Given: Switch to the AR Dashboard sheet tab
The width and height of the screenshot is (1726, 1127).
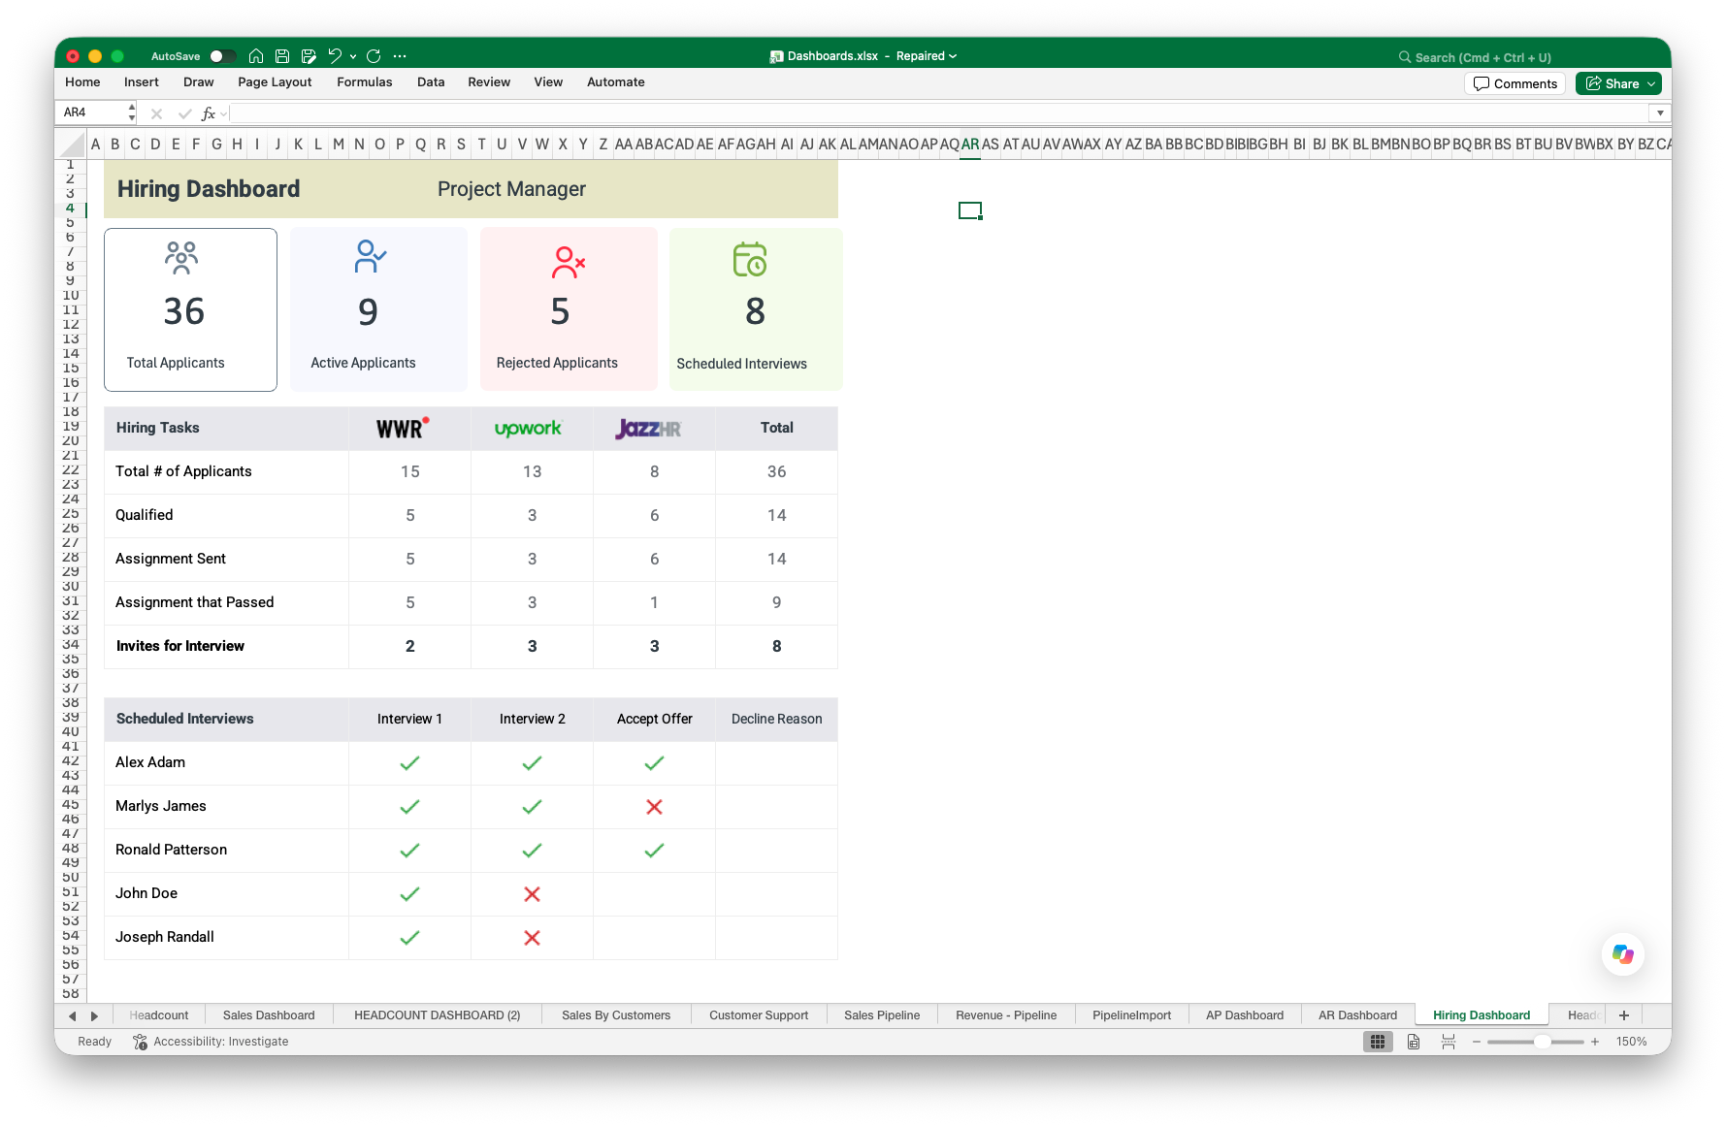Looking at the screenshot, I should point(1357,1015).
